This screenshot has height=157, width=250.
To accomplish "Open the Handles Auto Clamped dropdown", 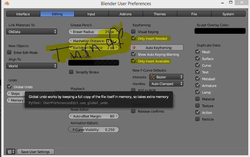I will pos(166,84).
